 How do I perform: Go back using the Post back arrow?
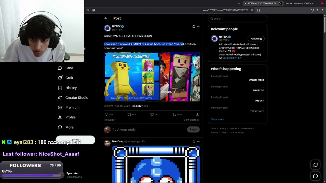coord(106,18)
